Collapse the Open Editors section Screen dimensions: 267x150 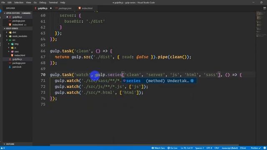[x=17, y=13]
